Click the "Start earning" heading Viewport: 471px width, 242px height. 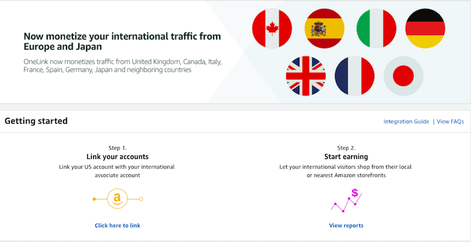coord(346,157)
